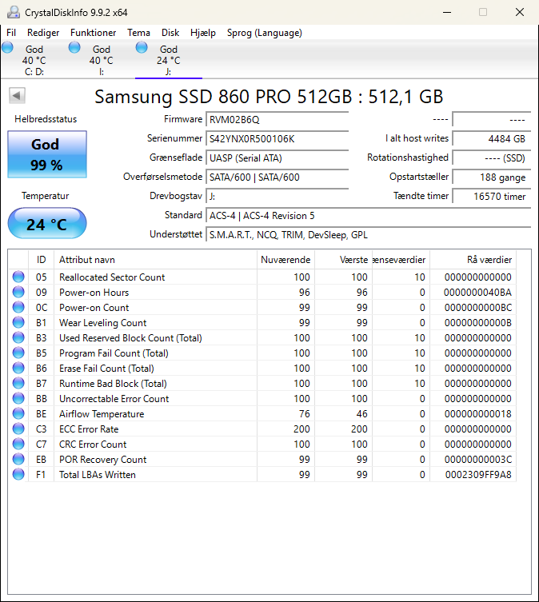Open the Fil menu
Image resolution: width=539 pixels, height=602 pixels.
click(x=11, y=33)
